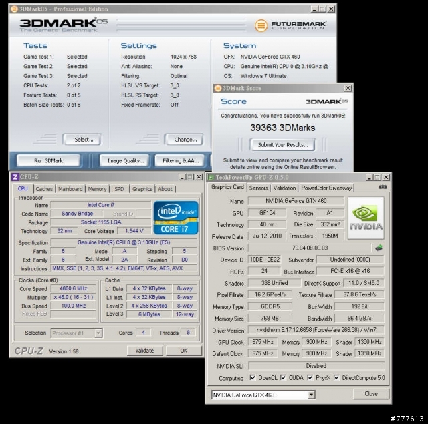Click the Package value Socket 1155 LGA
The image size is (428, 424).
[x=101, y=222]
